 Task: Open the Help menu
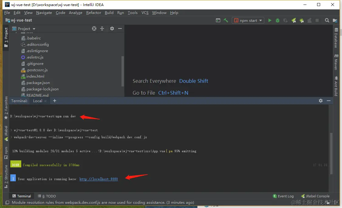(x=174, y=13)
